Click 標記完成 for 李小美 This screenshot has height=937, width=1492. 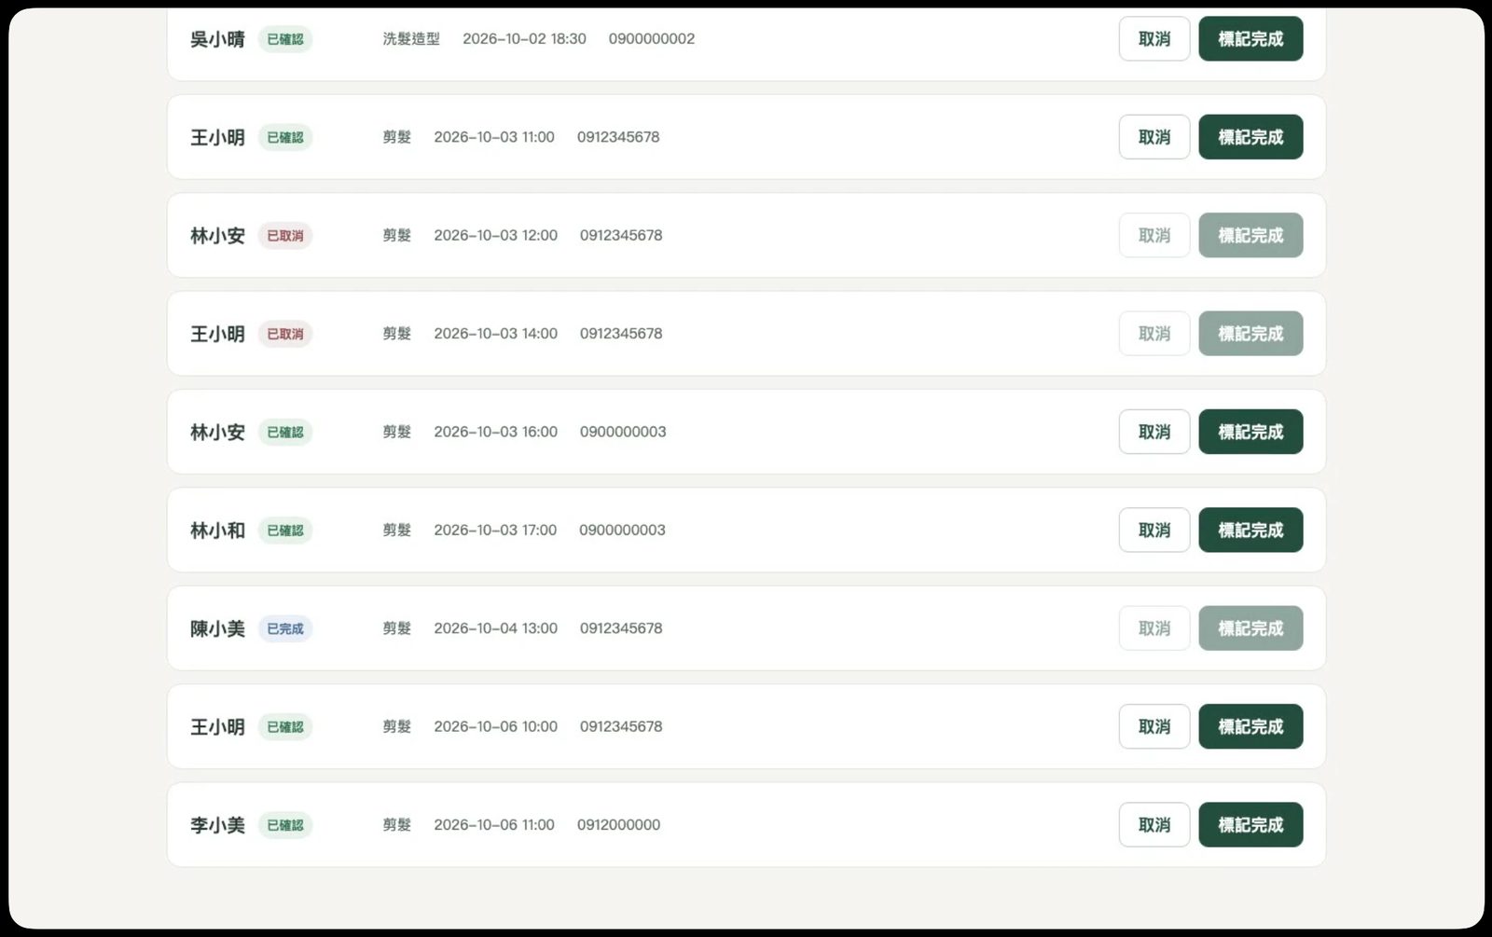point(1250,825)
